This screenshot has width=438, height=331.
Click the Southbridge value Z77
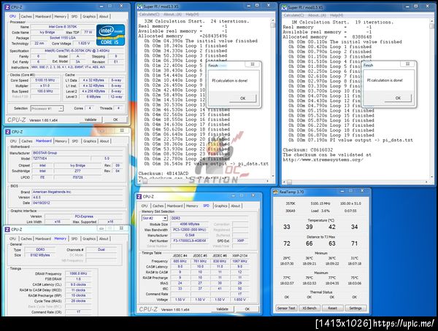click(x=77, y=171)
